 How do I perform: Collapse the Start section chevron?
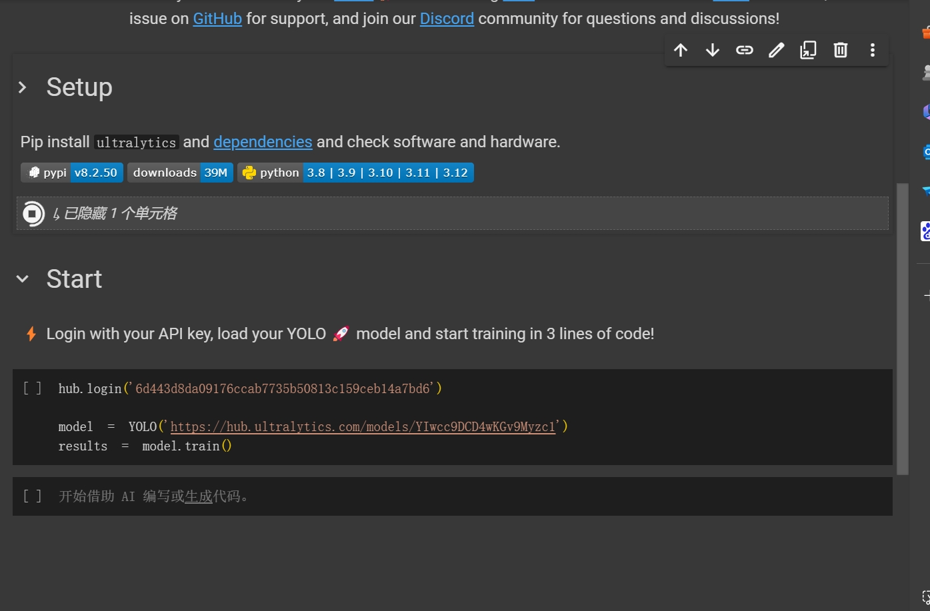[x=23, y=279]
